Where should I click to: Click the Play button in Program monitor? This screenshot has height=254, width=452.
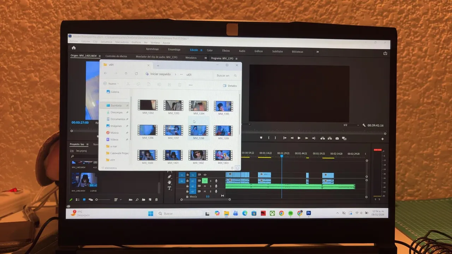(299, 138)
